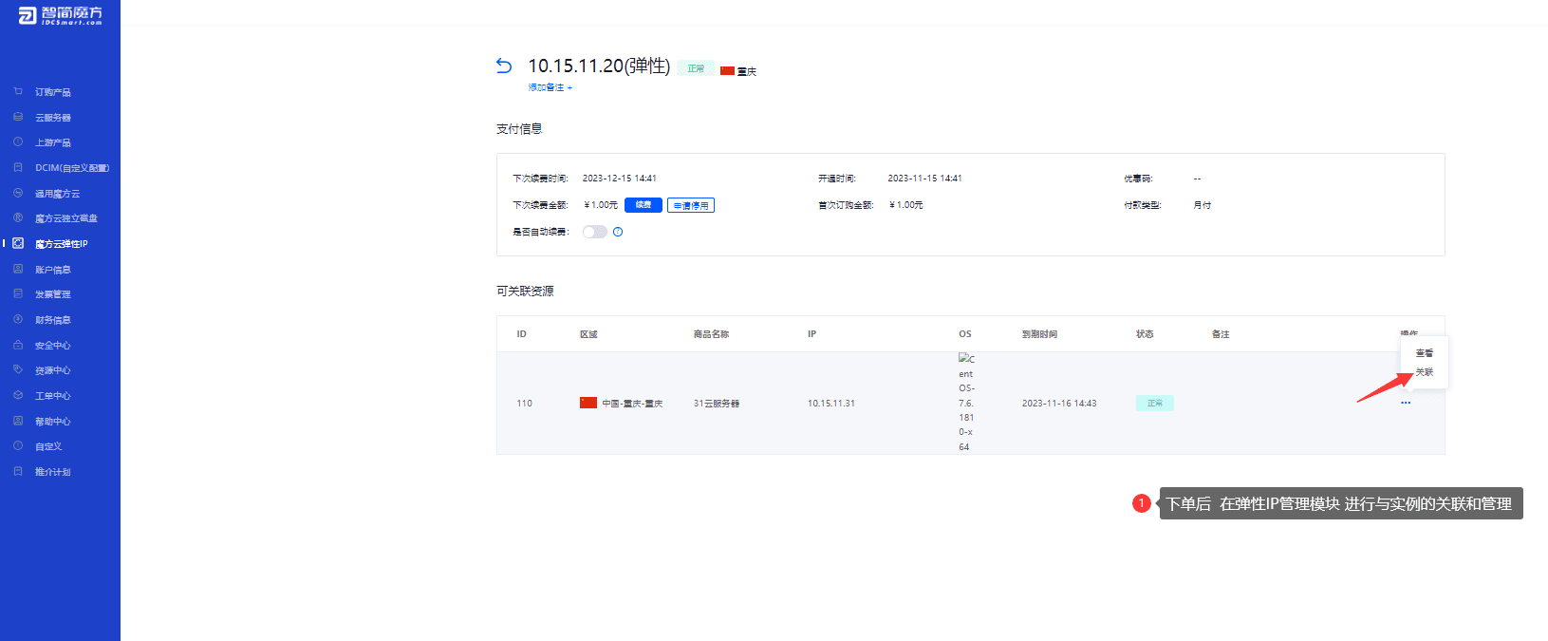
Task: Select 查看 in the row popup menu
Action: [1425, 353]
